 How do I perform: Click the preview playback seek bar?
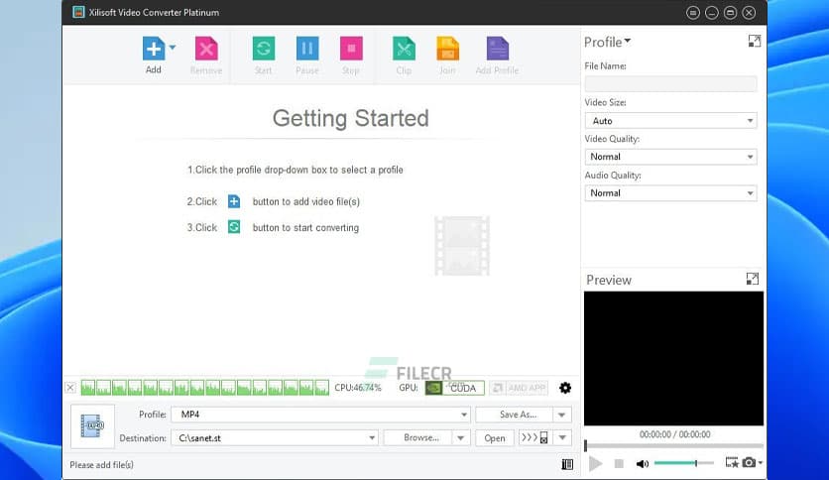point(673,445)
